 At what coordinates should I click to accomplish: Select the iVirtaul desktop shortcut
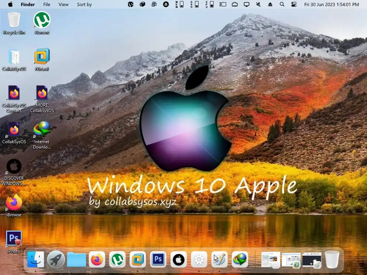click(42, 60)
